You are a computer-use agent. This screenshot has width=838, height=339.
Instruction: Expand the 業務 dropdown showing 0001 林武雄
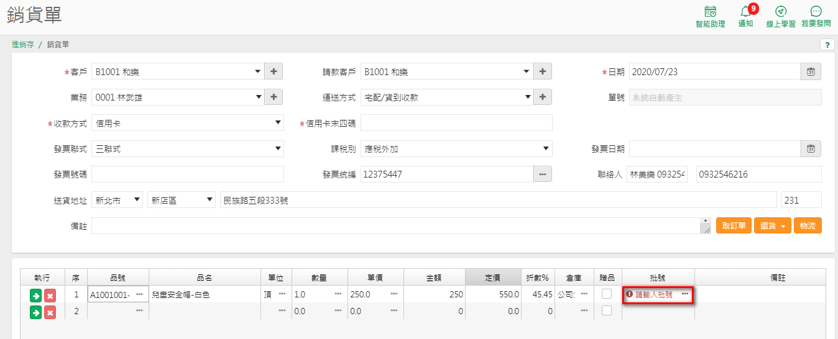tap(258, 97)
